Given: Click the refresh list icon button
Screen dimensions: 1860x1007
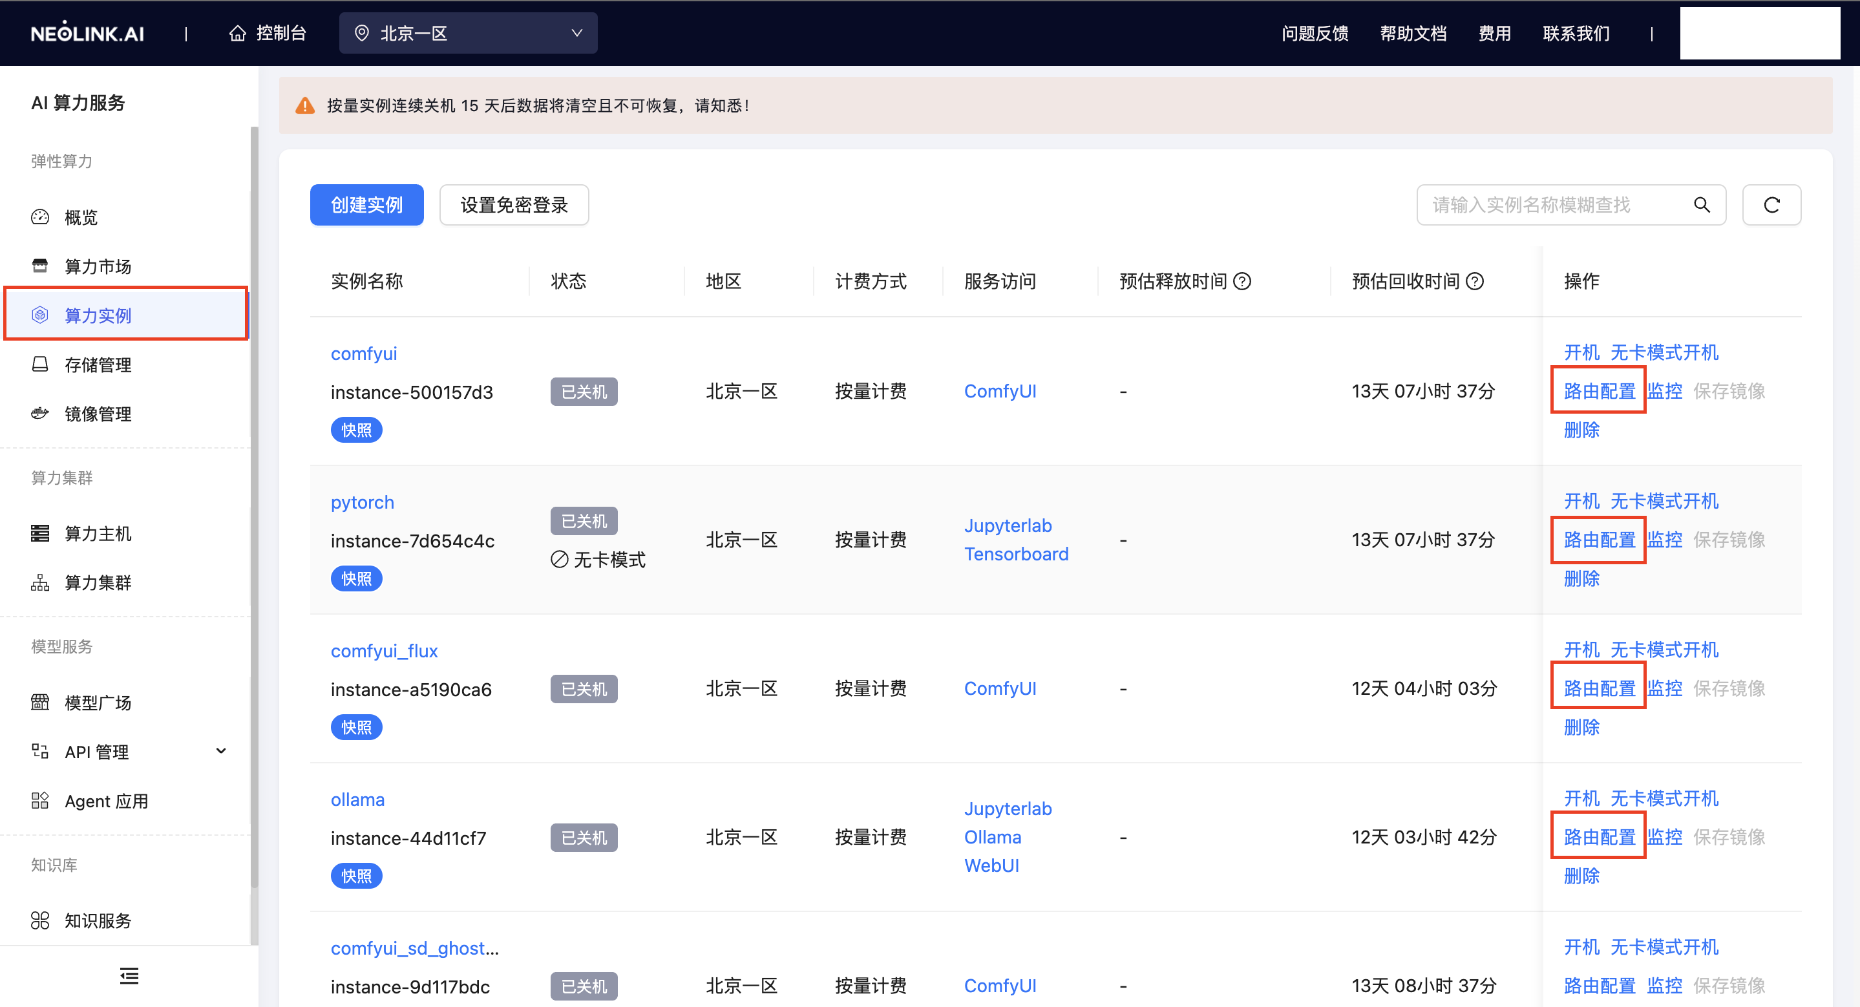Looking at the screenshot, I should coord(1772,205).
